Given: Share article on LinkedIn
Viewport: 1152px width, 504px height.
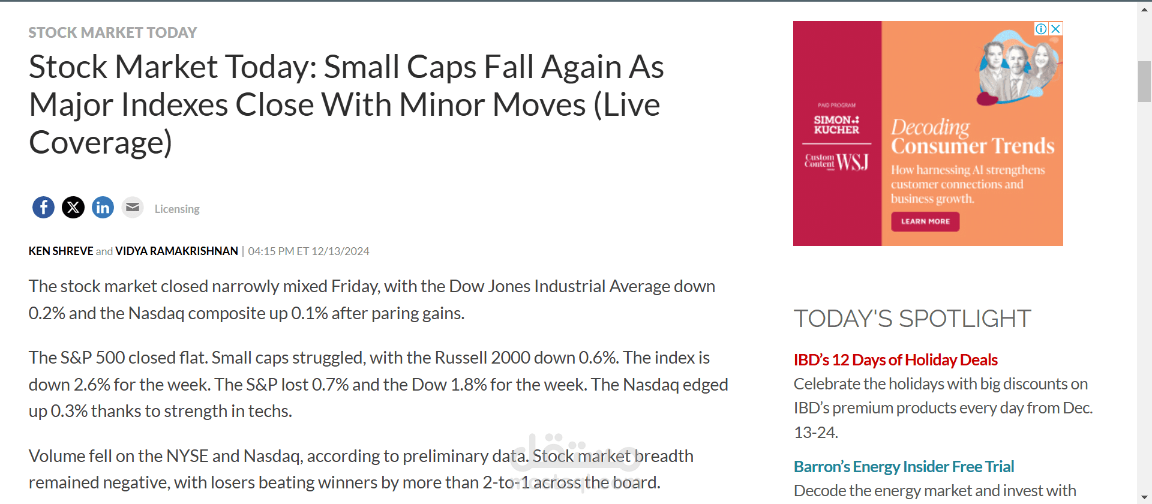Looking at the screenshot, I should (x=103, y=208).
